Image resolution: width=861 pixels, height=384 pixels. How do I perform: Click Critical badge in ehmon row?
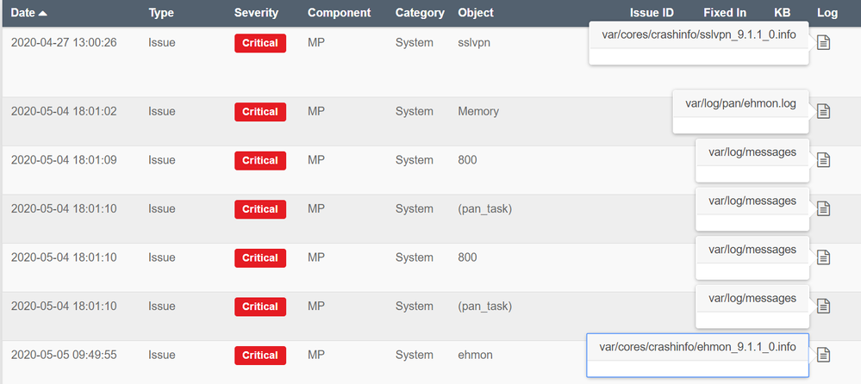(x=259, y=355)
